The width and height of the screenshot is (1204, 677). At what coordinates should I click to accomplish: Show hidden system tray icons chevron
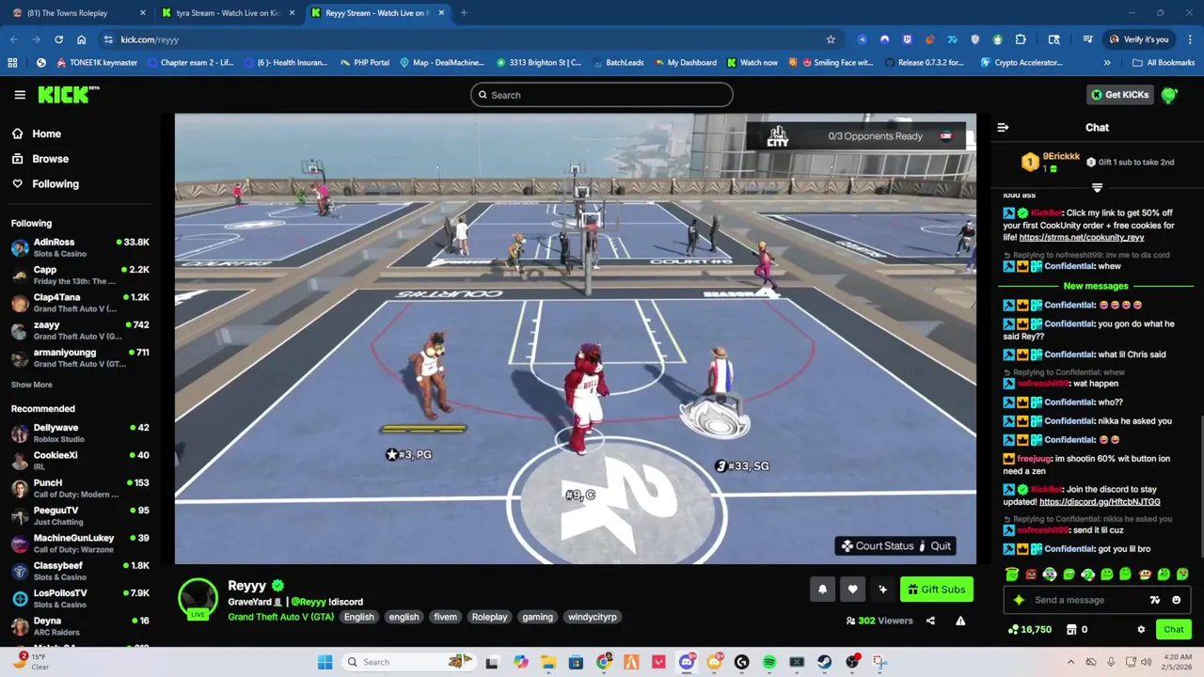1070,662
